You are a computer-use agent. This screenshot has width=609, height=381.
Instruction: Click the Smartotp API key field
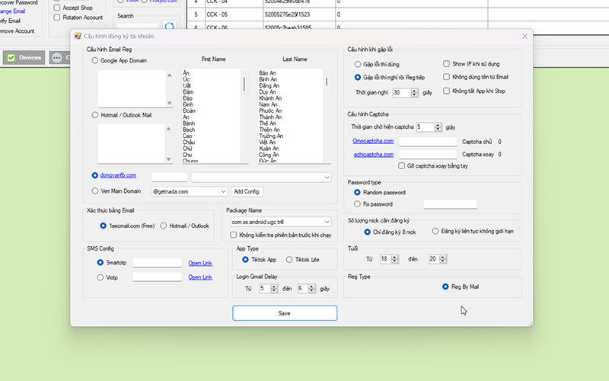tap(158, 262)
